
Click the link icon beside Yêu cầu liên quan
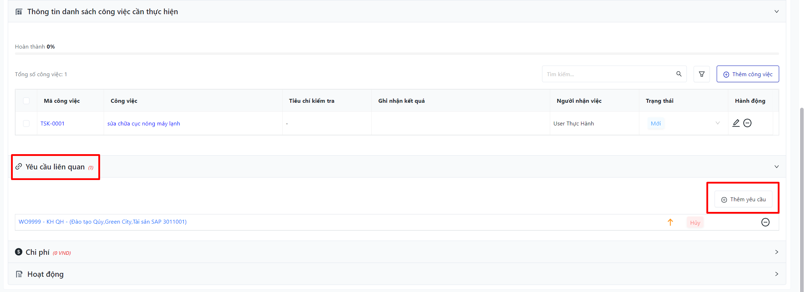pyautogui.click(x=19, y=167)
